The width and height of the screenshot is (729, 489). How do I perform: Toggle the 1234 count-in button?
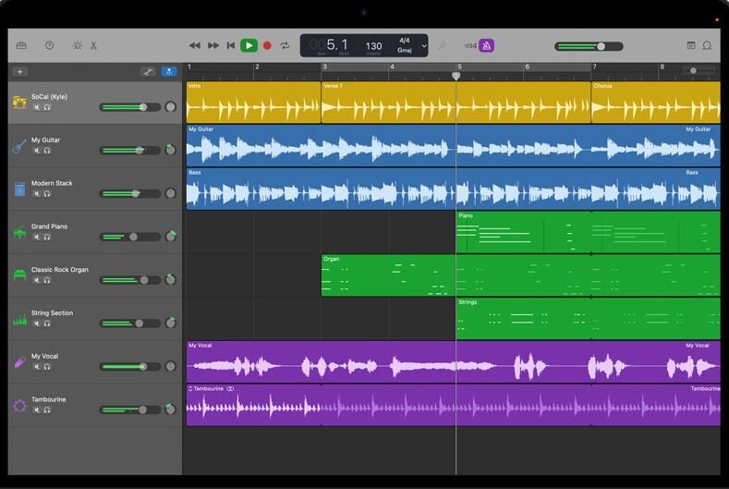pyautogui.click(x=470, y=45)
